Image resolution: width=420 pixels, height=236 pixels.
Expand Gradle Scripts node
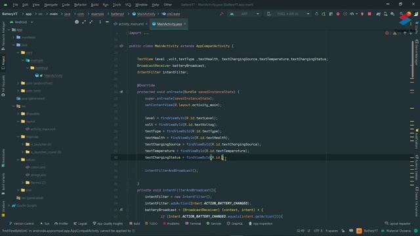pyautogui.click(x=9, y=205)
